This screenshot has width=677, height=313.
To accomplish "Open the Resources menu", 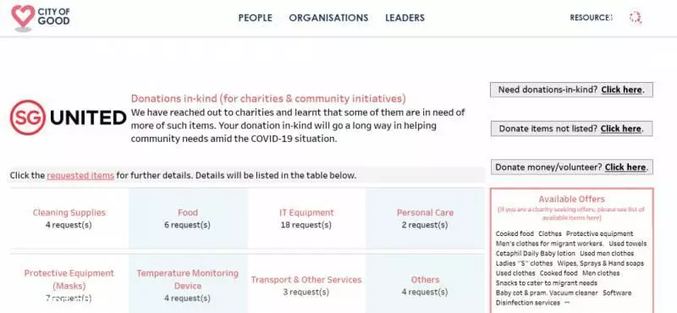I will click(x=591, y=18).
